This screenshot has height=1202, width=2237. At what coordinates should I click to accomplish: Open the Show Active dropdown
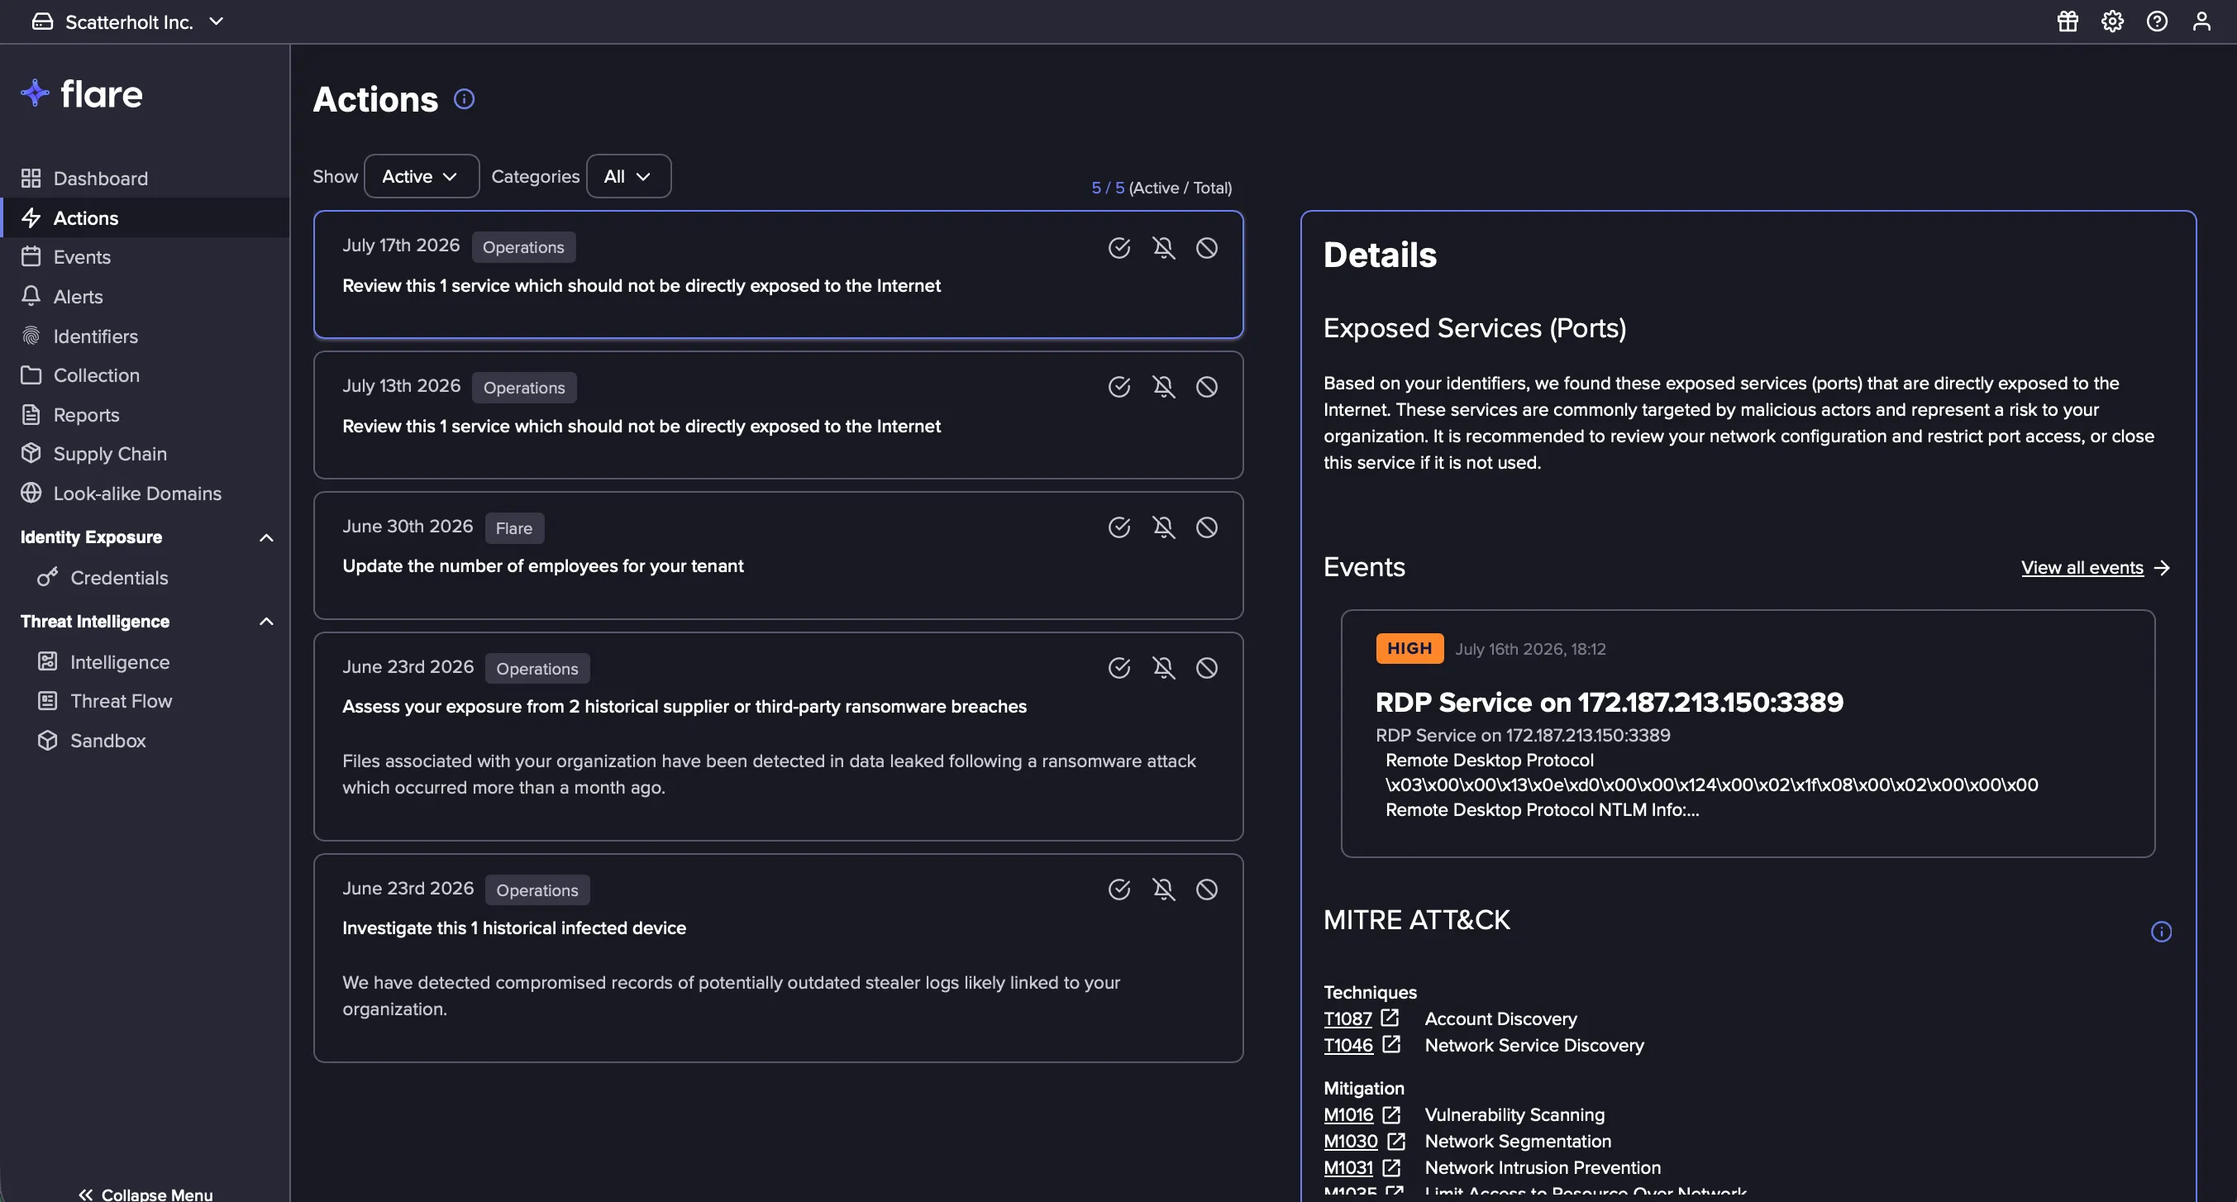(421, 176)
